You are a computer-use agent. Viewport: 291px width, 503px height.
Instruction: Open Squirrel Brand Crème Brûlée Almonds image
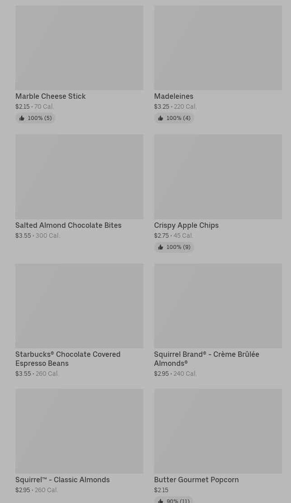tap(218, 305)
